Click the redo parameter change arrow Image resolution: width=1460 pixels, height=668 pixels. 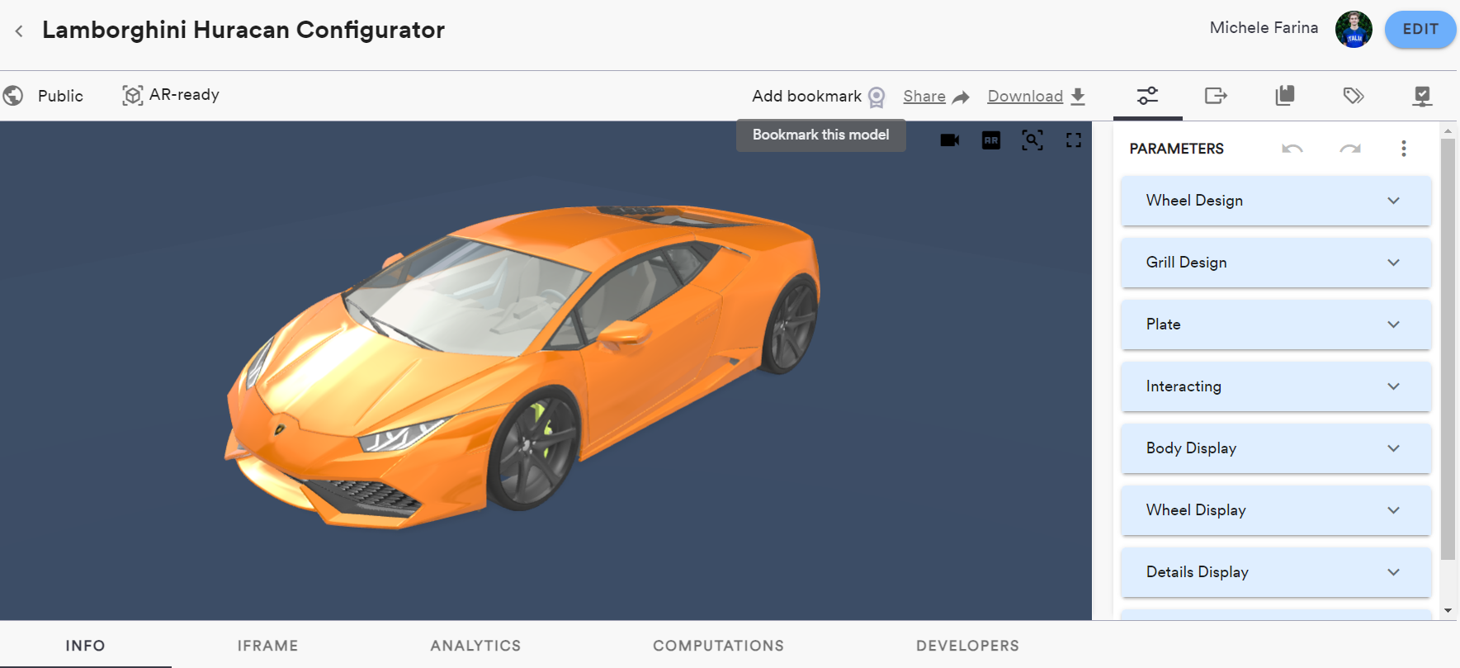pos(1350,149)
